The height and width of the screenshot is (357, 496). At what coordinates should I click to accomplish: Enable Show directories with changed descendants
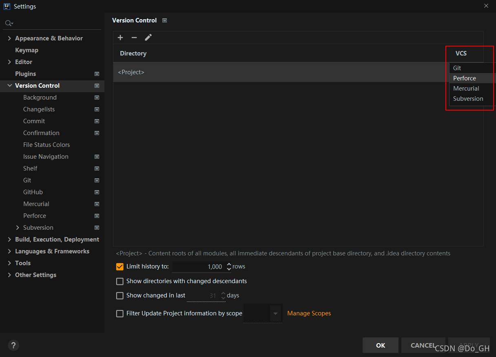point(120,281)
